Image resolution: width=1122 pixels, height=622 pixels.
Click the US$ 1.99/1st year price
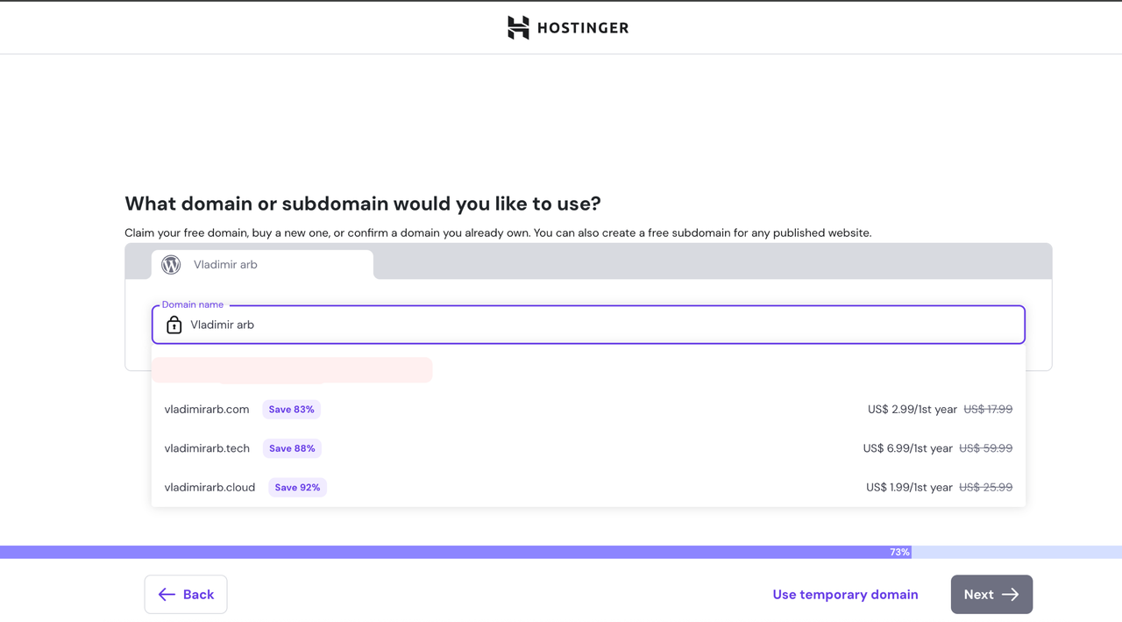tap(909, 488)
